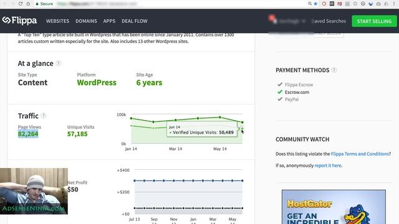Image resolution: width=399 pixels, height=224 pixels.
Task: Open the DOMAINS menu
Action: (x=86, y=21)
